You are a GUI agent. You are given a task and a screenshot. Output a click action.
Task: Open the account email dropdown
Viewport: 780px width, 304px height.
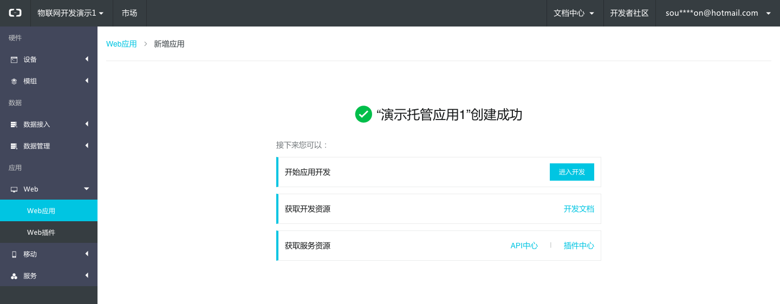pos(718,13)
